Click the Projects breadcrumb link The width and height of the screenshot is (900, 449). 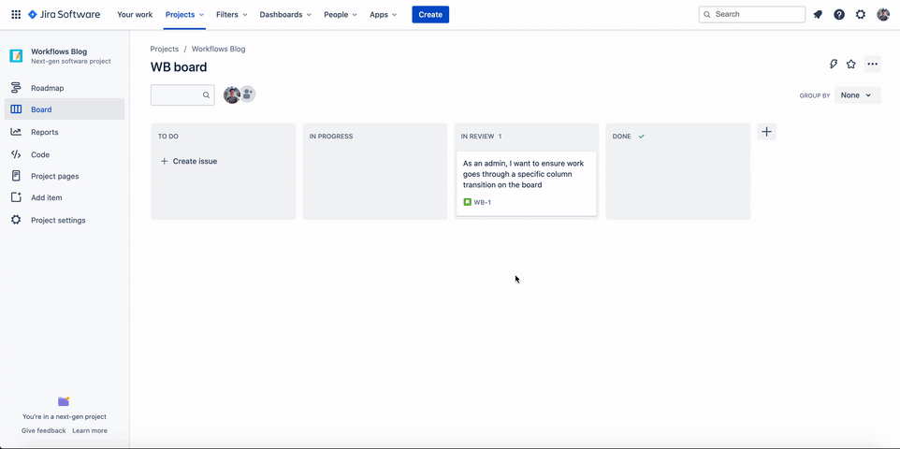pos(165,49)
